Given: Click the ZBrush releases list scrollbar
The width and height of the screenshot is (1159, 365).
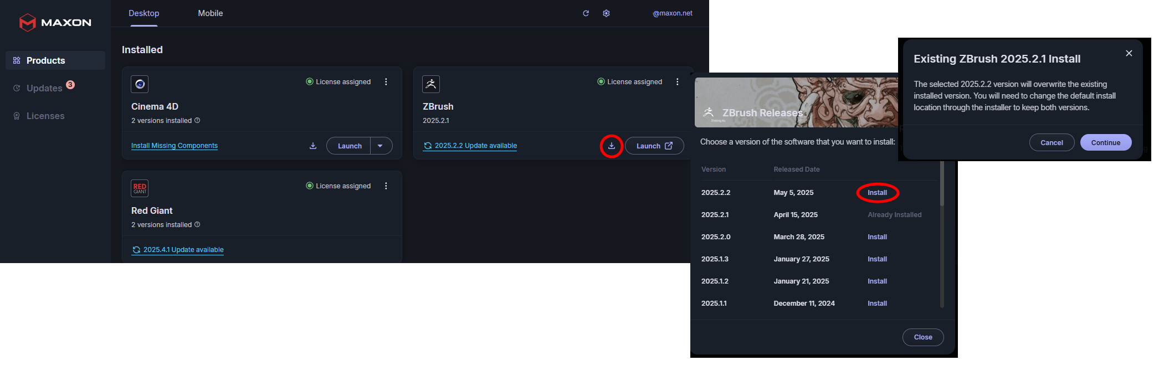Looking at the screenshot, I should [942, 233].
